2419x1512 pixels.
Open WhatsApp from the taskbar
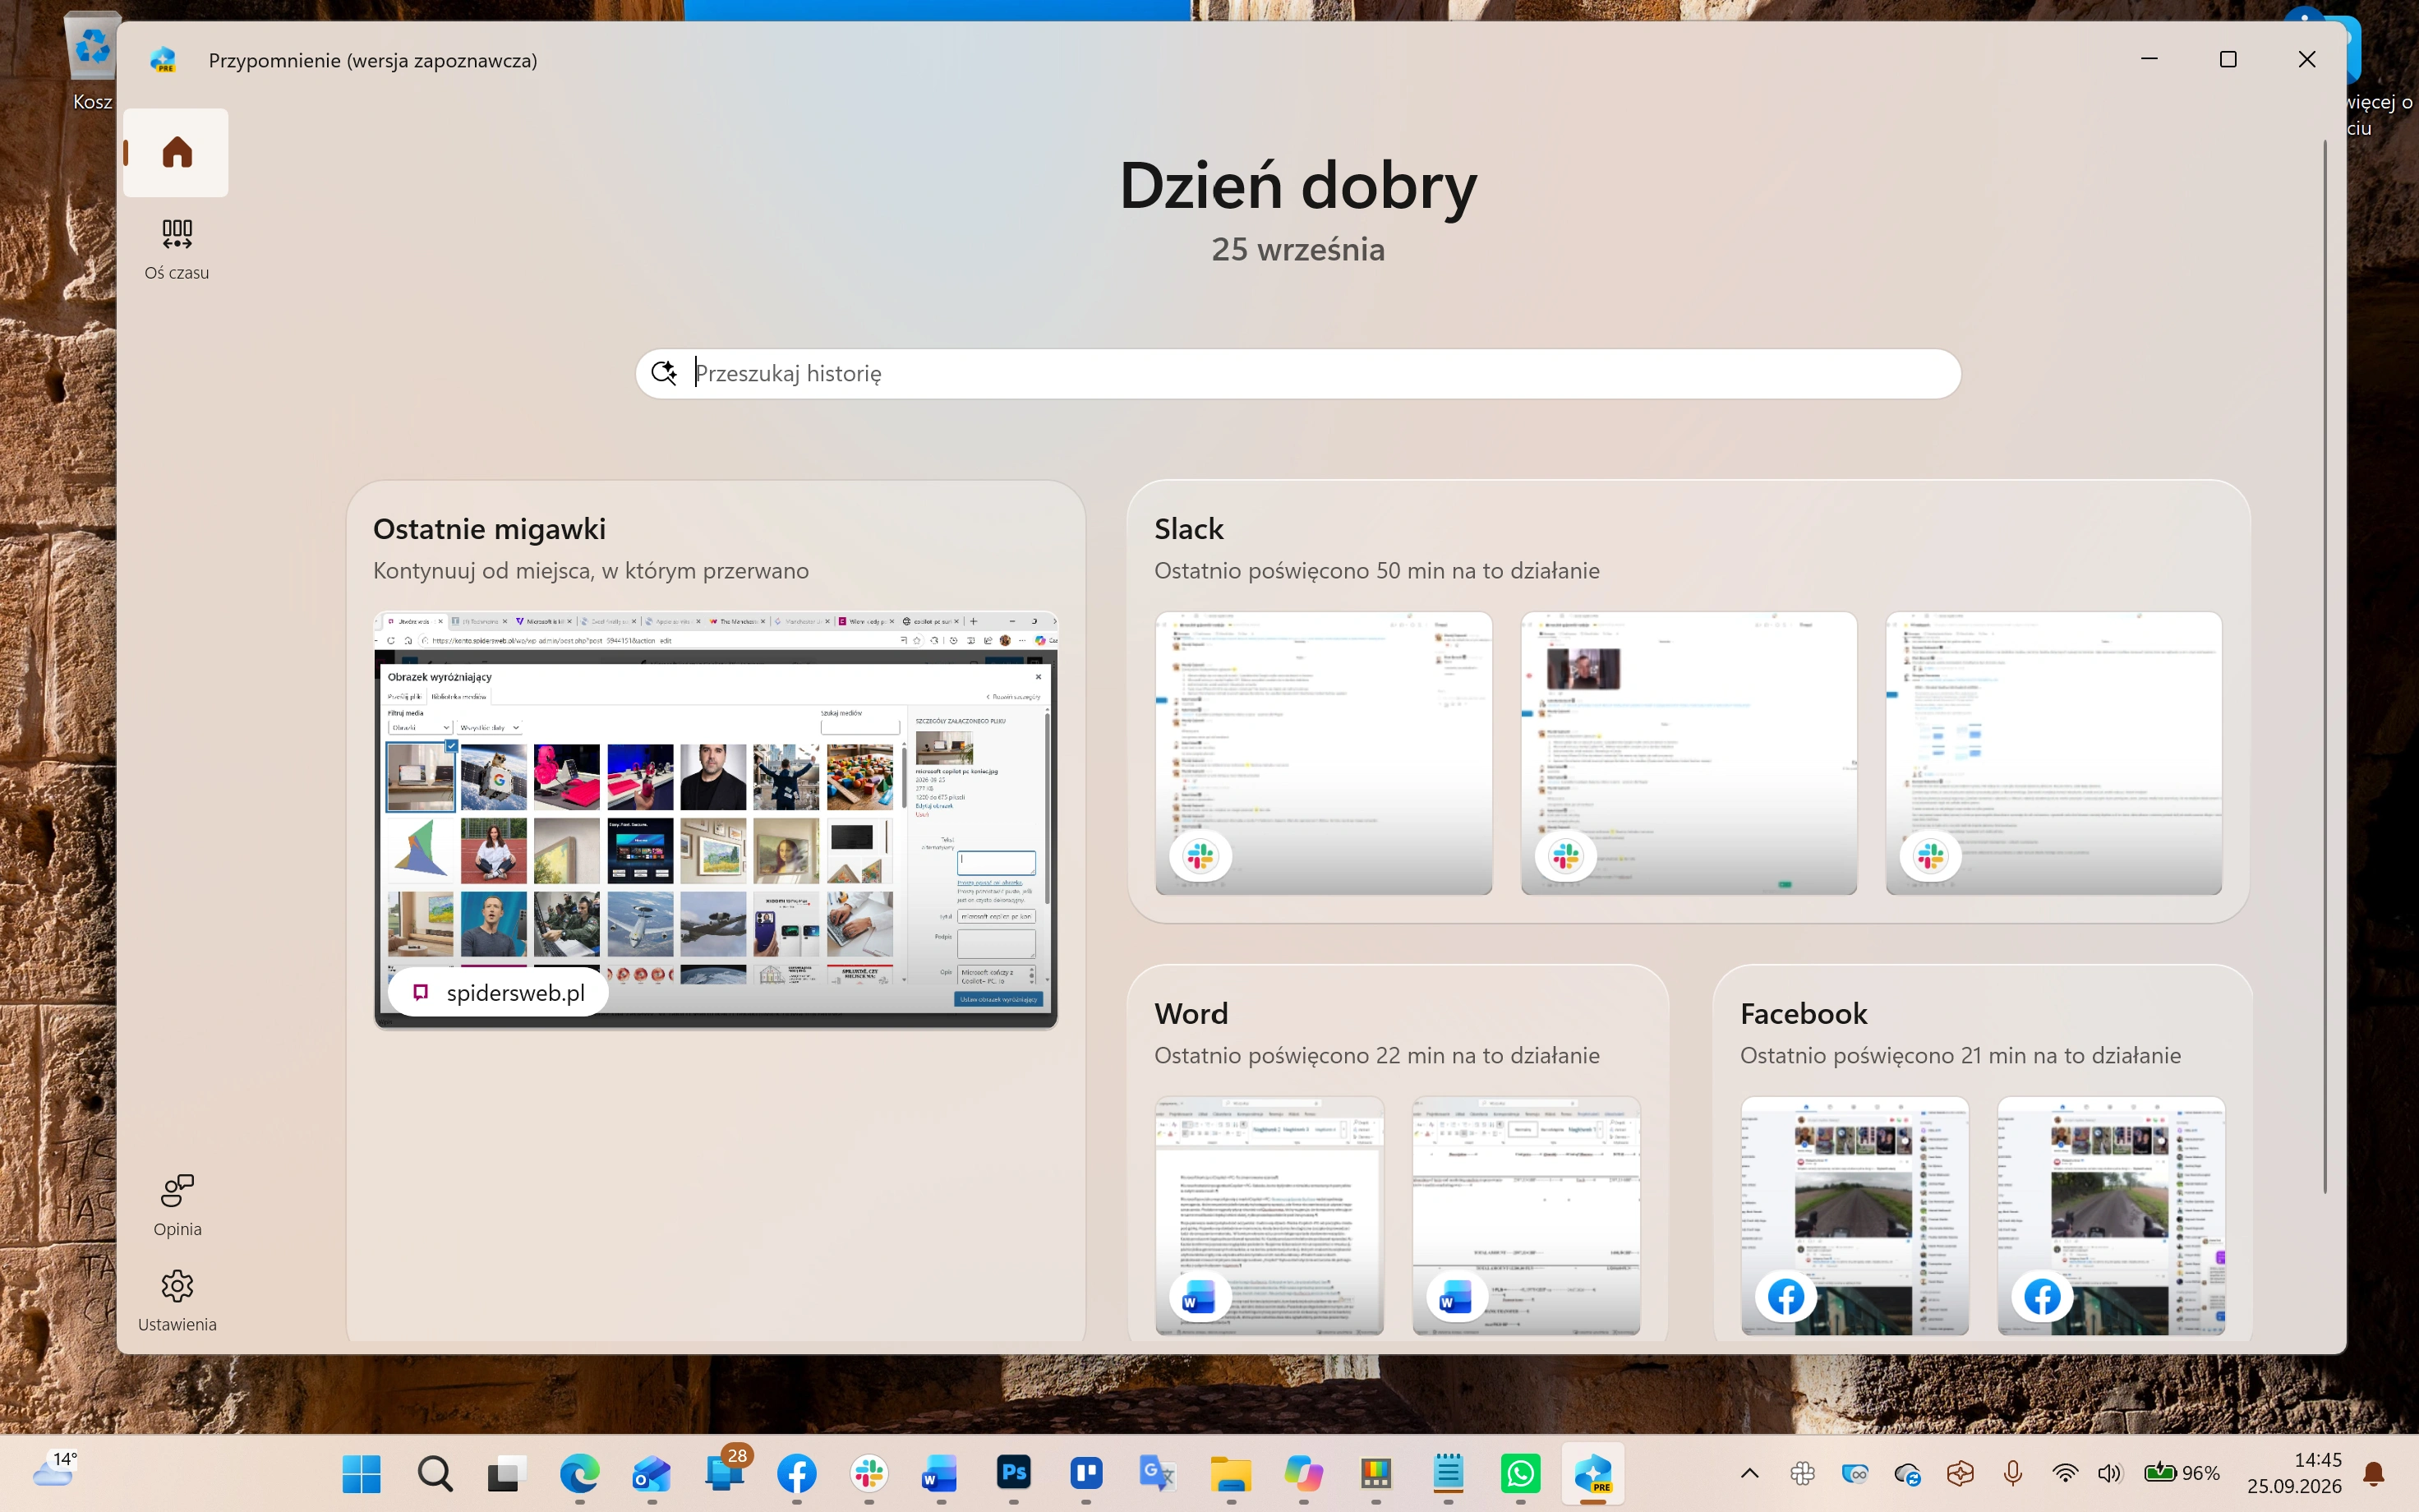(x=1520, y=1473)
